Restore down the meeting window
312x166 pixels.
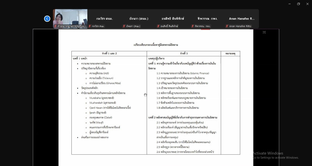pyautogui.click(x=298, y=4)
